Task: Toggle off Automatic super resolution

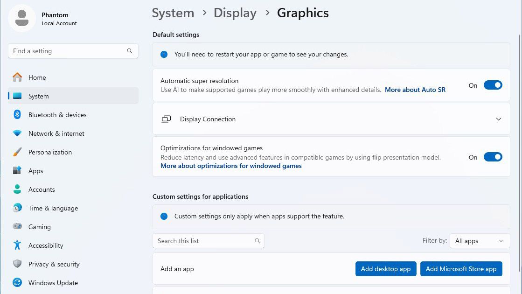Action: coord(493,85)
